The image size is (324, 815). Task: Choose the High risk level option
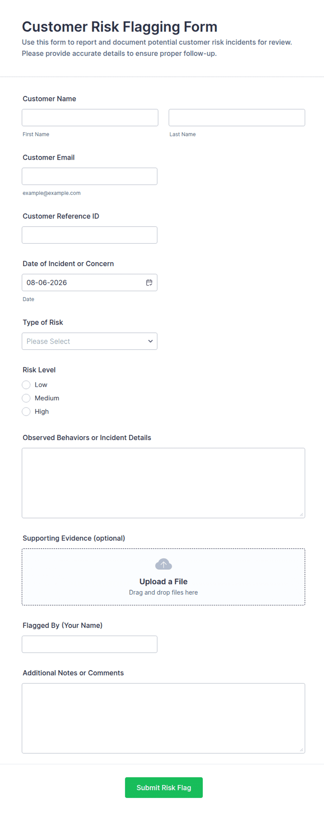[26, 412]
